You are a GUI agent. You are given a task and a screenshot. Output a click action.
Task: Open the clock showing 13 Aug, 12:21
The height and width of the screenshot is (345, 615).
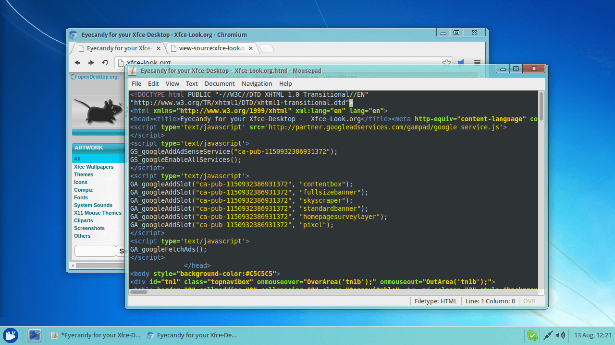(592, 335)
